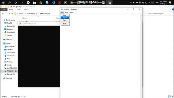Open Network in the navigation pane
174x98 pixels.
pyautogui.click(x=9, y=78)
